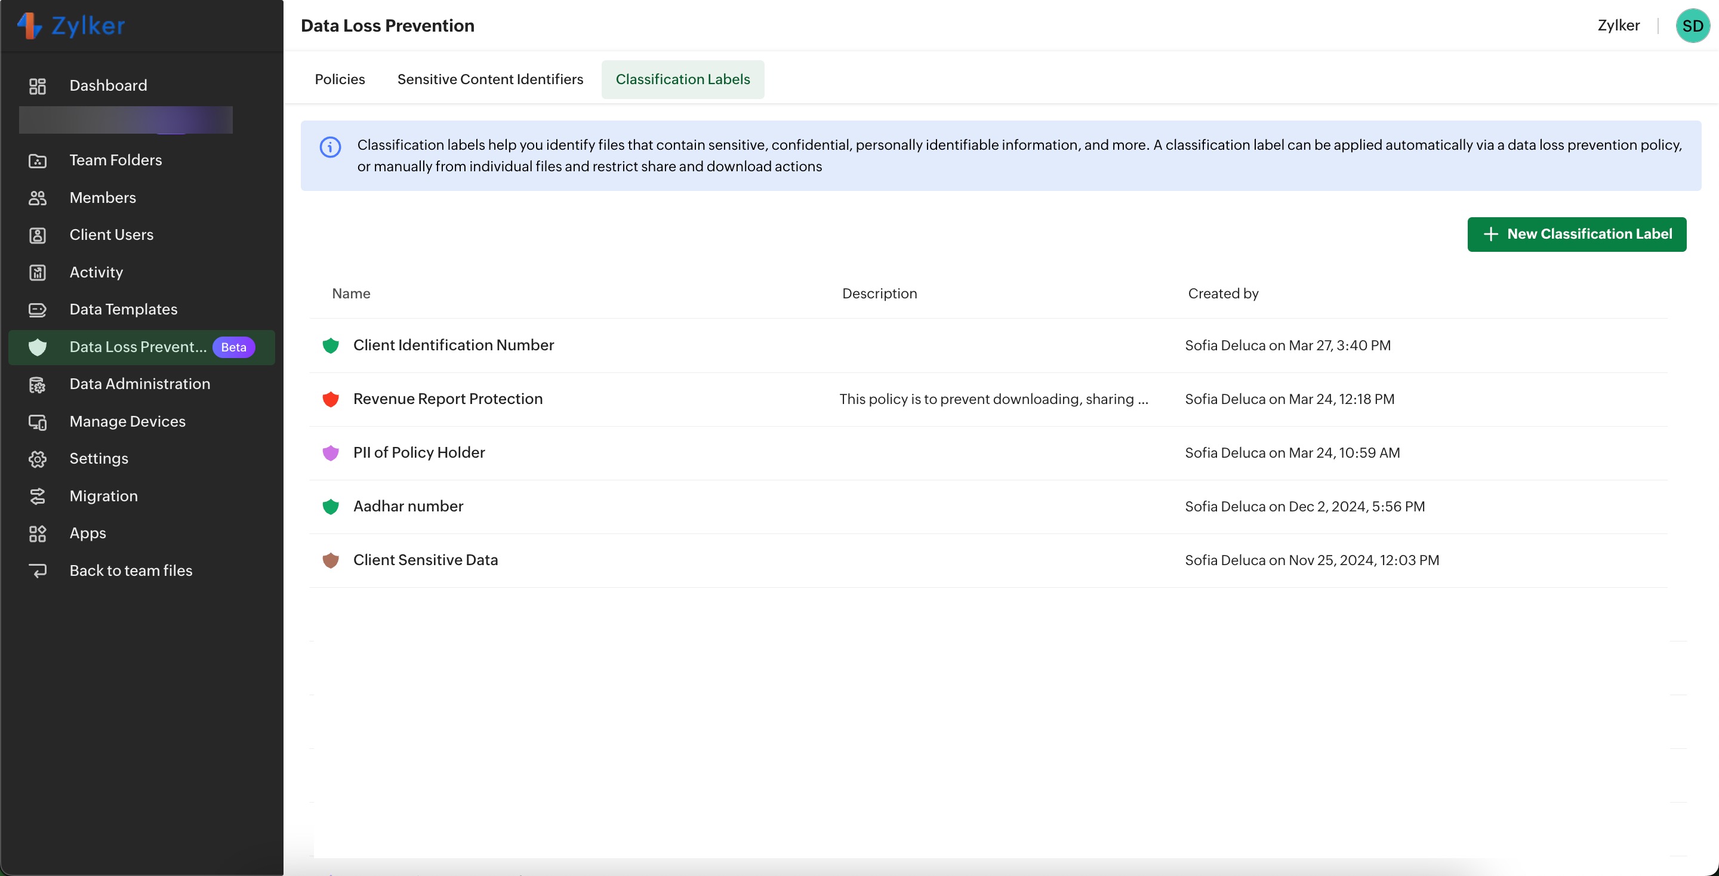The height and width of the screenshot is (876, 1719).
Task: Open Revenue Report Protection label
Action: coord(448,399)
